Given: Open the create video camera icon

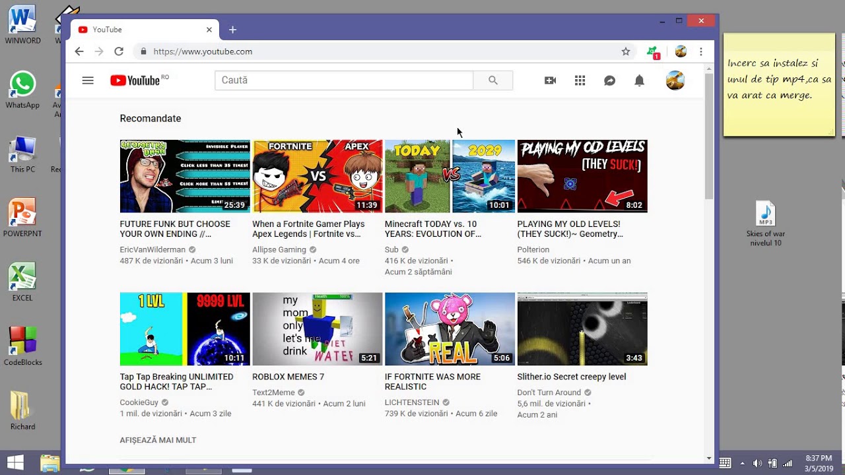Looking at the screenshot, I should (550, 80).
